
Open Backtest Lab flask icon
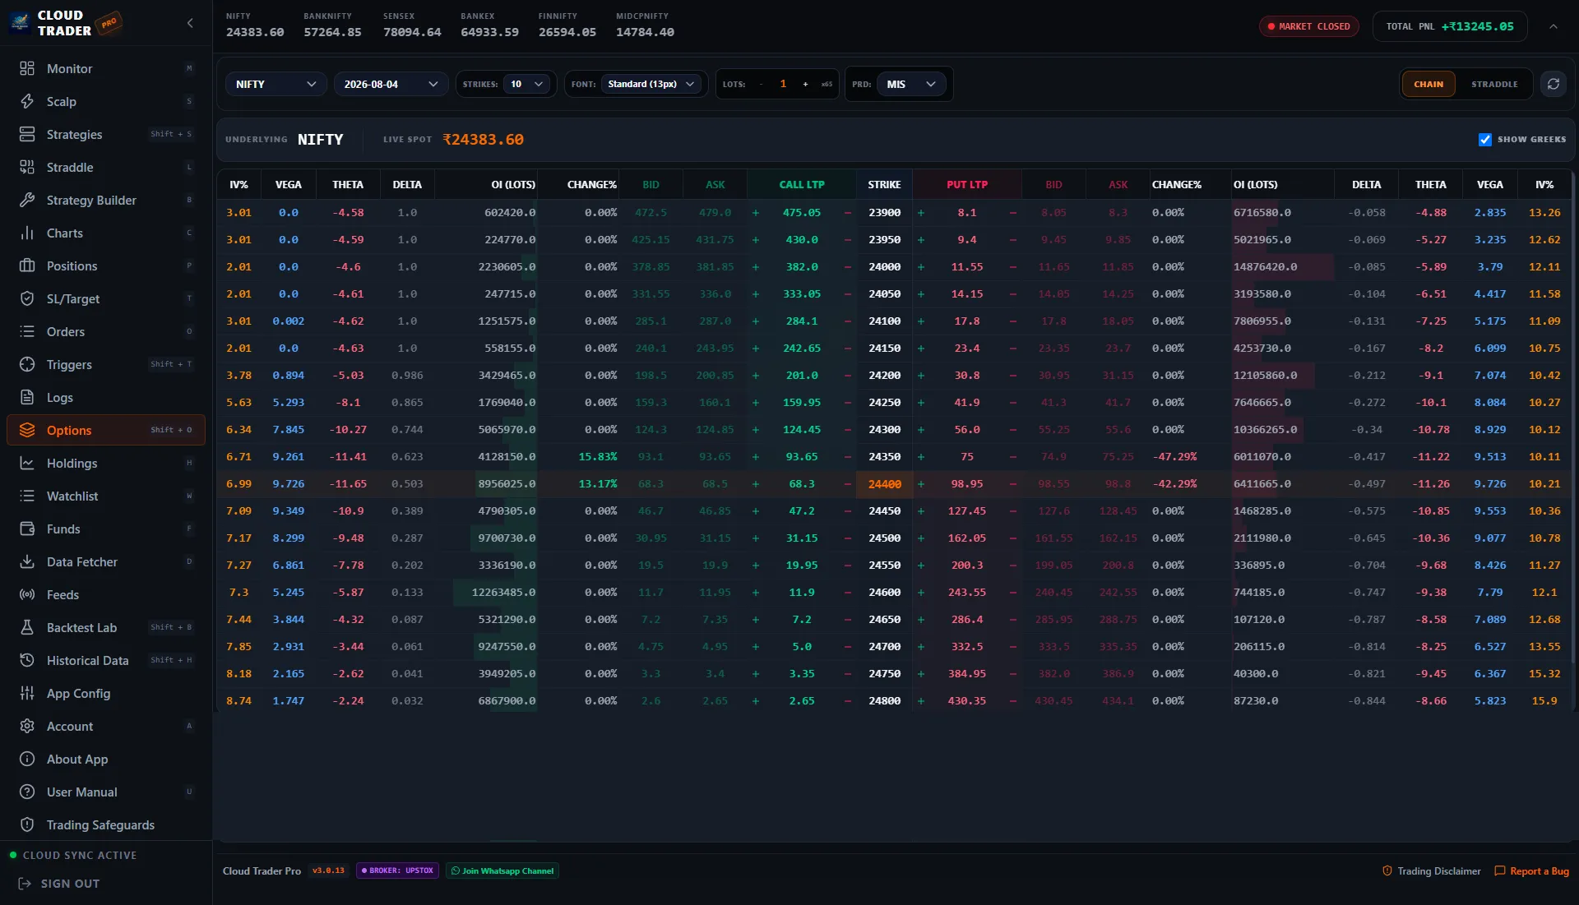point(27,627)
